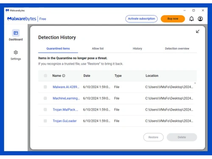Sort by the Name column header
The height and width of the screenshot is (159, 212).
click(x=57, y=75)
